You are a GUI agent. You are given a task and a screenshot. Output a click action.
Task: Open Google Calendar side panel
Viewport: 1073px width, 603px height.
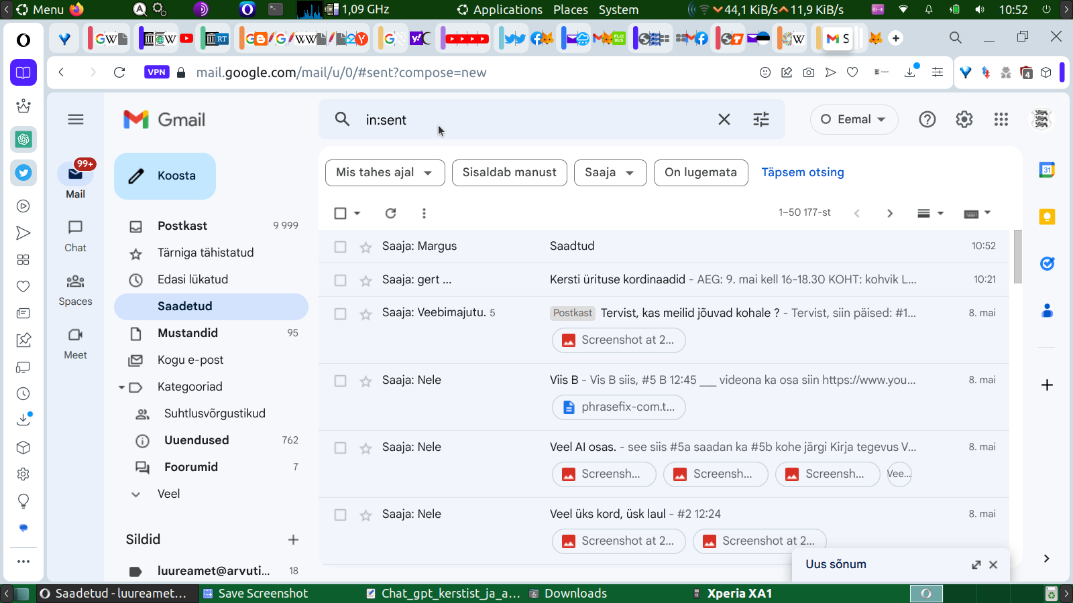coord(1047,170)
